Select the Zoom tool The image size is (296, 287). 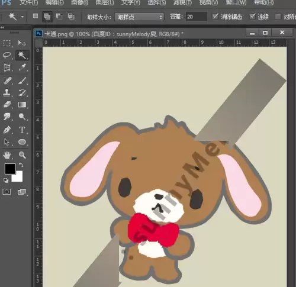coord(22,155)
